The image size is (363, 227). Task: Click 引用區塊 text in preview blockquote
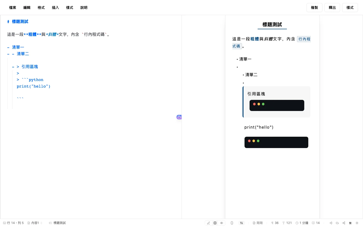click(256, 94)
